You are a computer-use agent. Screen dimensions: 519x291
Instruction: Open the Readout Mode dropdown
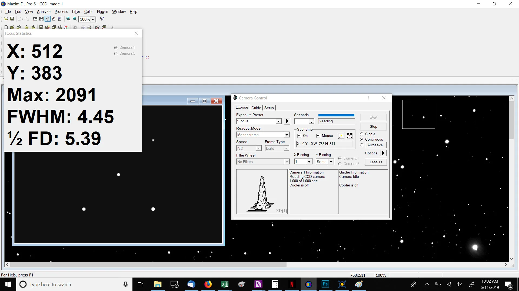click(x=287, y=135)
